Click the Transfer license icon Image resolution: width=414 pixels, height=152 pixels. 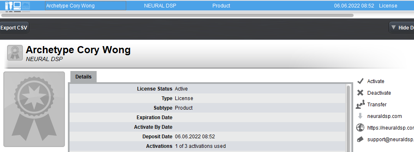[x=360, y=104]
